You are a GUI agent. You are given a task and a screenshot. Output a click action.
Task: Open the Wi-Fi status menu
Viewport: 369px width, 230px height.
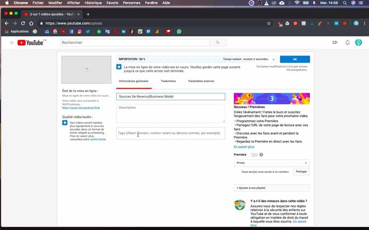297,3
